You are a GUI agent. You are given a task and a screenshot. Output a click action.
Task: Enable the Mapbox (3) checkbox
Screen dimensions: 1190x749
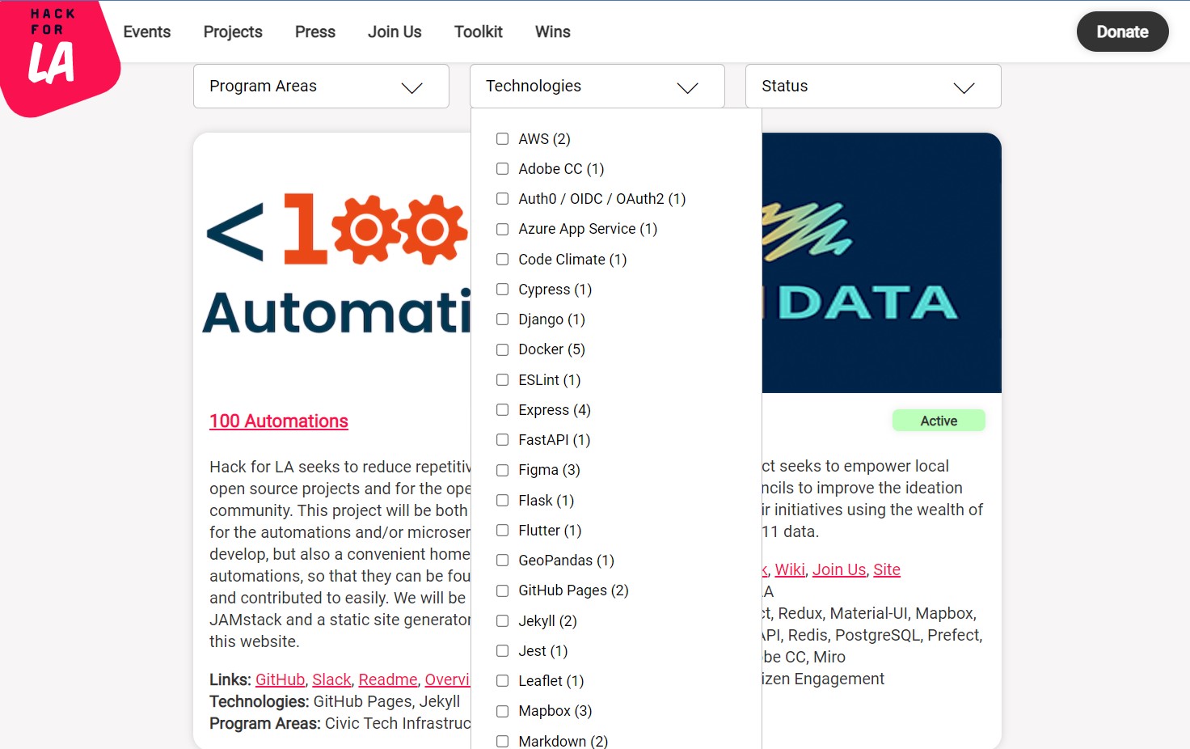click(x=502, y=711)
